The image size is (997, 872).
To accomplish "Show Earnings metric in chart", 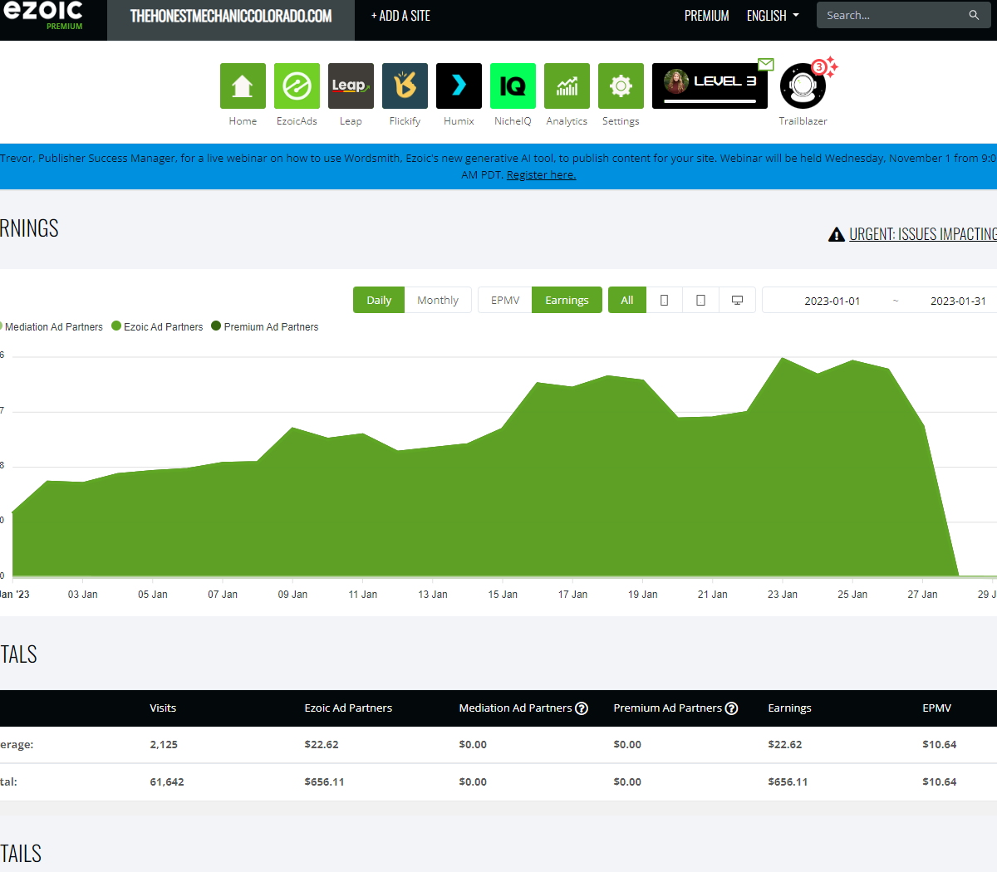I will point(567,300).
